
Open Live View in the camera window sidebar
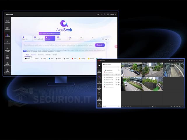(x=99, y=66)
